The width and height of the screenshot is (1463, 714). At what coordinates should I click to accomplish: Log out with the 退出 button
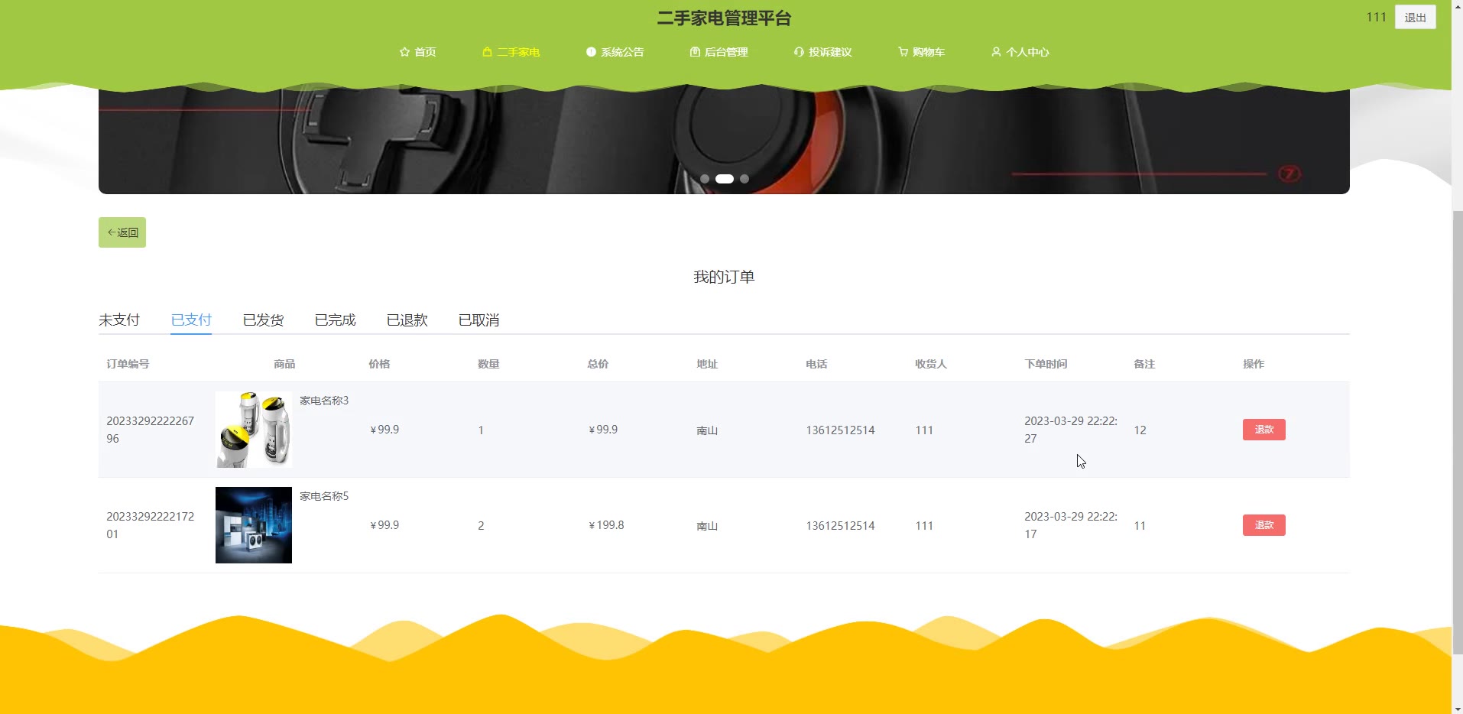point(1415,17)
